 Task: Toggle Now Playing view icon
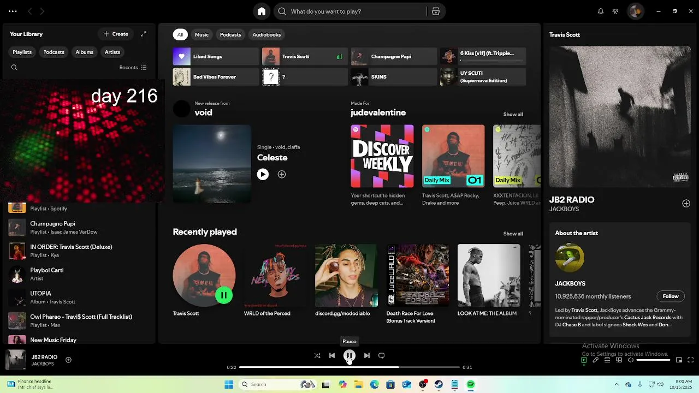tap(584, 360)
